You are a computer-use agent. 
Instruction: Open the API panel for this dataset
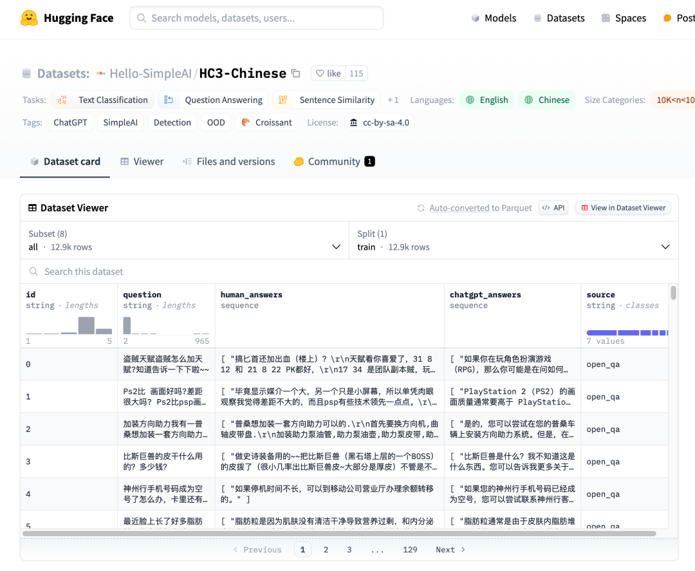(x=553, y=207)
